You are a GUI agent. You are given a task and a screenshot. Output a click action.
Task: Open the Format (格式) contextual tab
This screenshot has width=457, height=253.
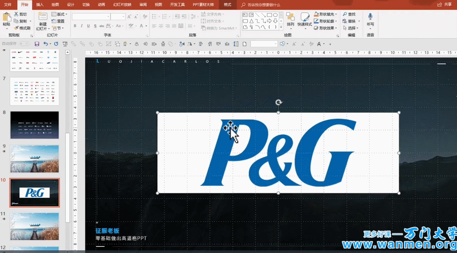click(228, 5)
